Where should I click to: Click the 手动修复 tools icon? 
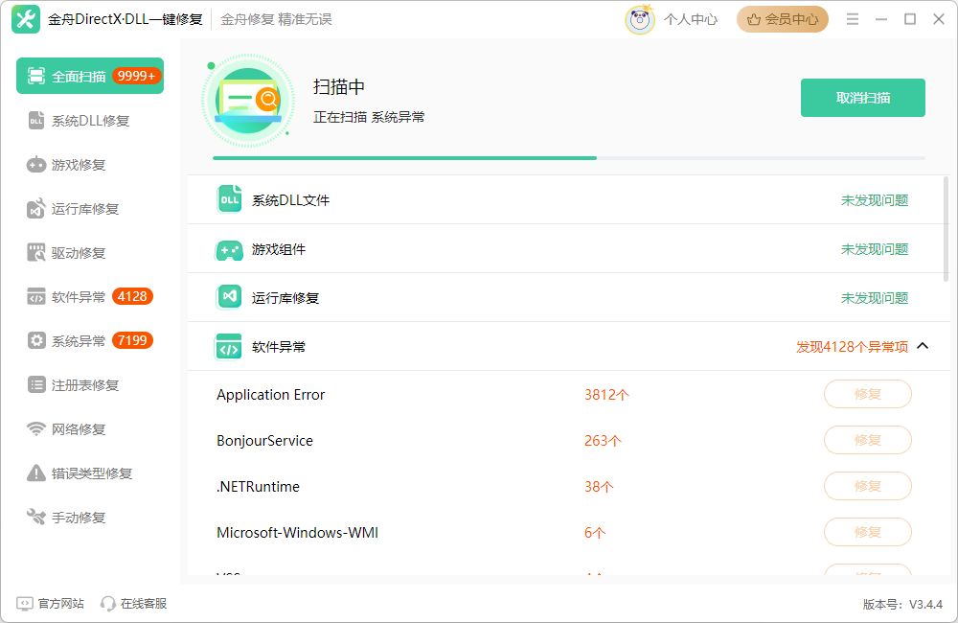tap(36, 518)
